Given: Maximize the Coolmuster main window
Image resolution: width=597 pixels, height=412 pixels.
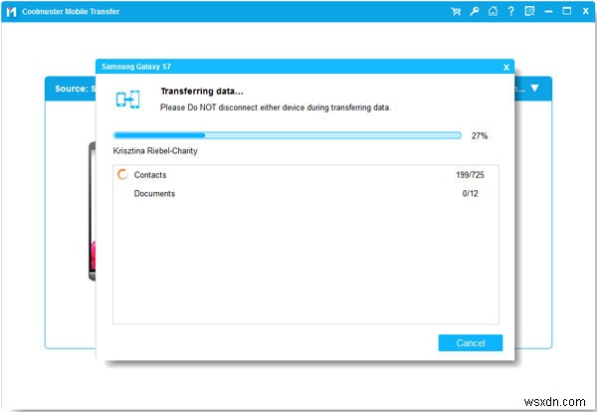Looking at the screenshot, I should [567, 11].
